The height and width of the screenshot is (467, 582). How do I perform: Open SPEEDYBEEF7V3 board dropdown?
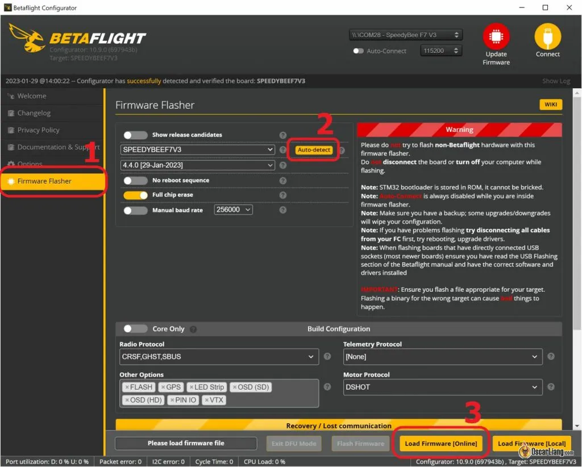point(197,150)
